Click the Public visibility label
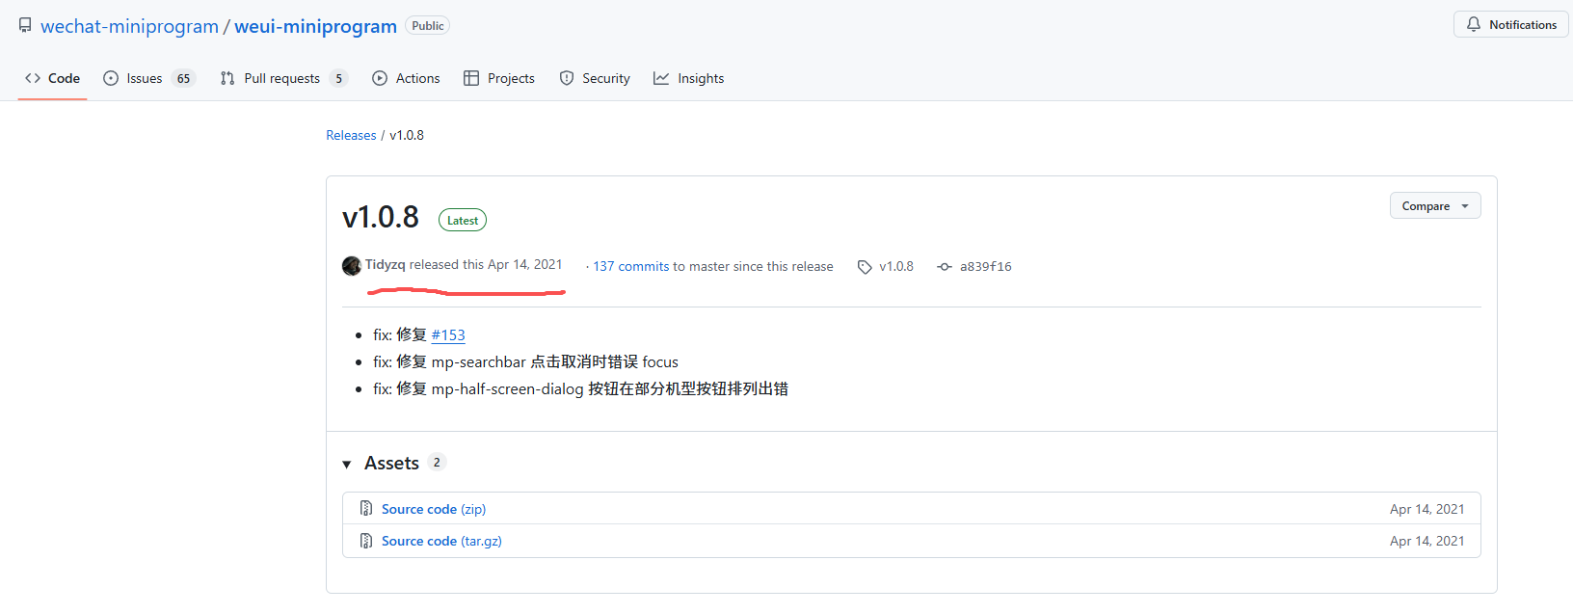The width and height of the screenshot is (1573, 614). point(428,26)
